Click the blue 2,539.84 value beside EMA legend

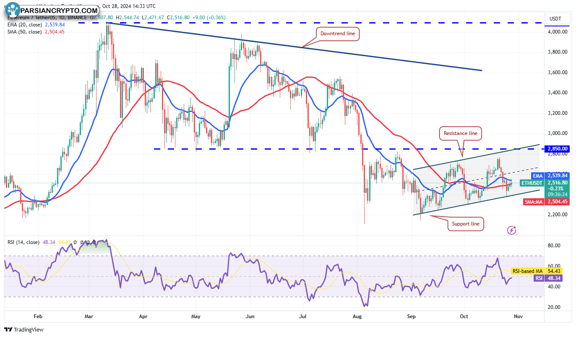point(54,25)
